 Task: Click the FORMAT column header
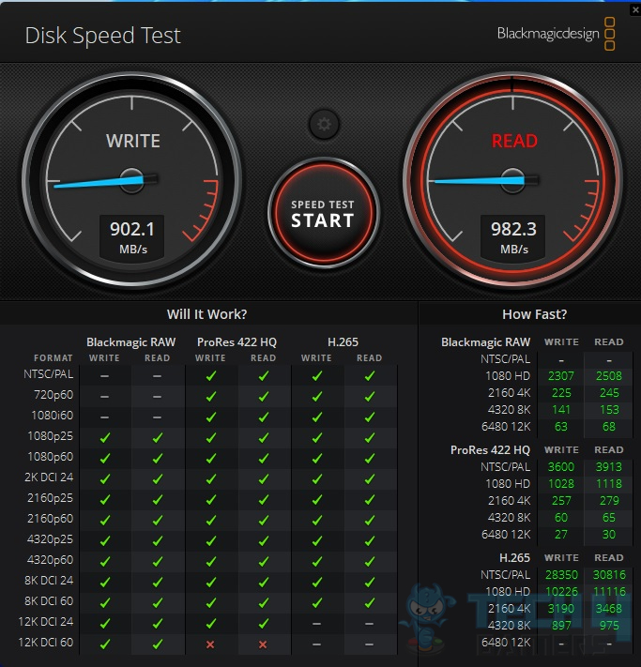click(x=53, y=358)
